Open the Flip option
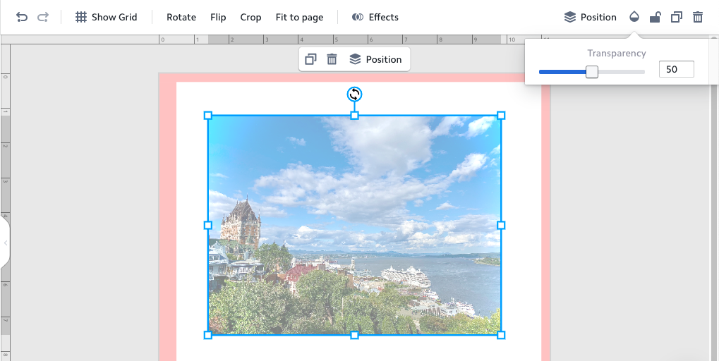This screenshot has width=719, height=361. point(218,18)
